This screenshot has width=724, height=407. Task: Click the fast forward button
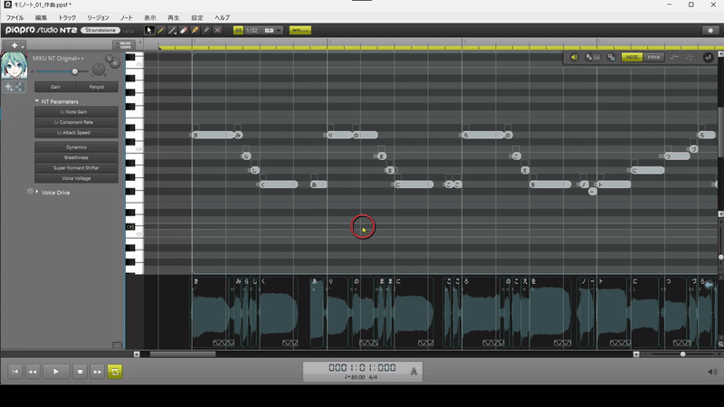(x=98, y=372)
